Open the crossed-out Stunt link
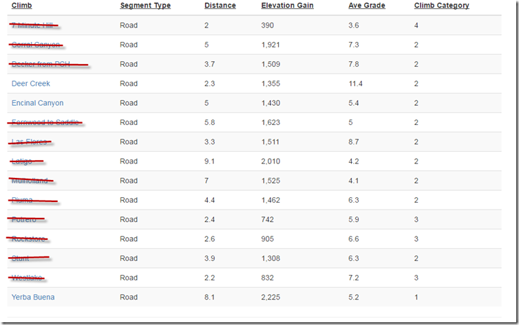The image size is (519, 325). click(x=20, y=258)
